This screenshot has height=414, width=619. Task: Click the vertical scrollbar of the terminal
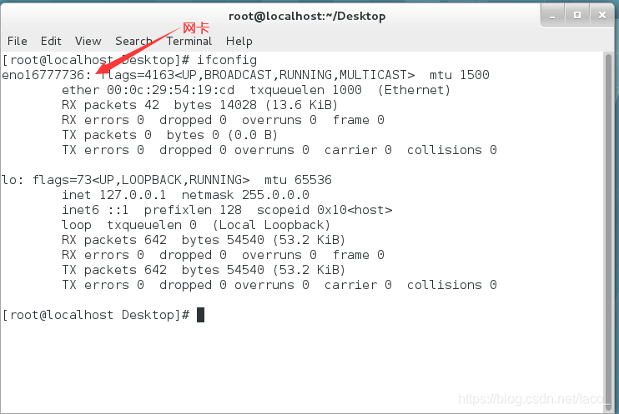[608, 231]
